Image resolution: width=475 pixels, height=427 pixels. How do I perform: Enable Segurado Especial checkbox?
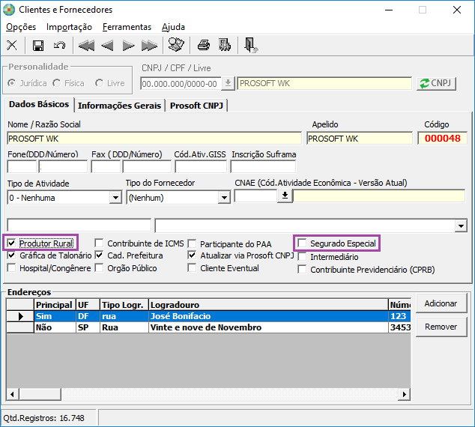[302, 243]
